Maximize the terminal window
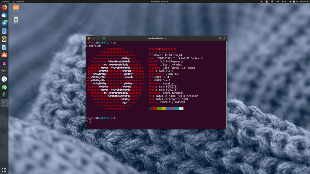This screenshot has height=174, width=310. click(x=98, y=38)
